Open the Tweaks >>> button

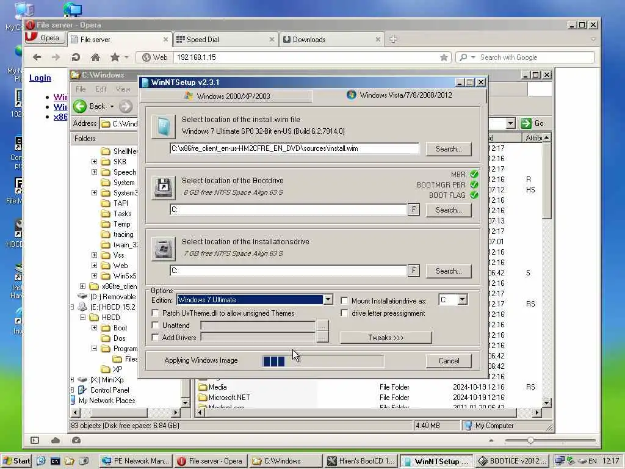point(386,337)
